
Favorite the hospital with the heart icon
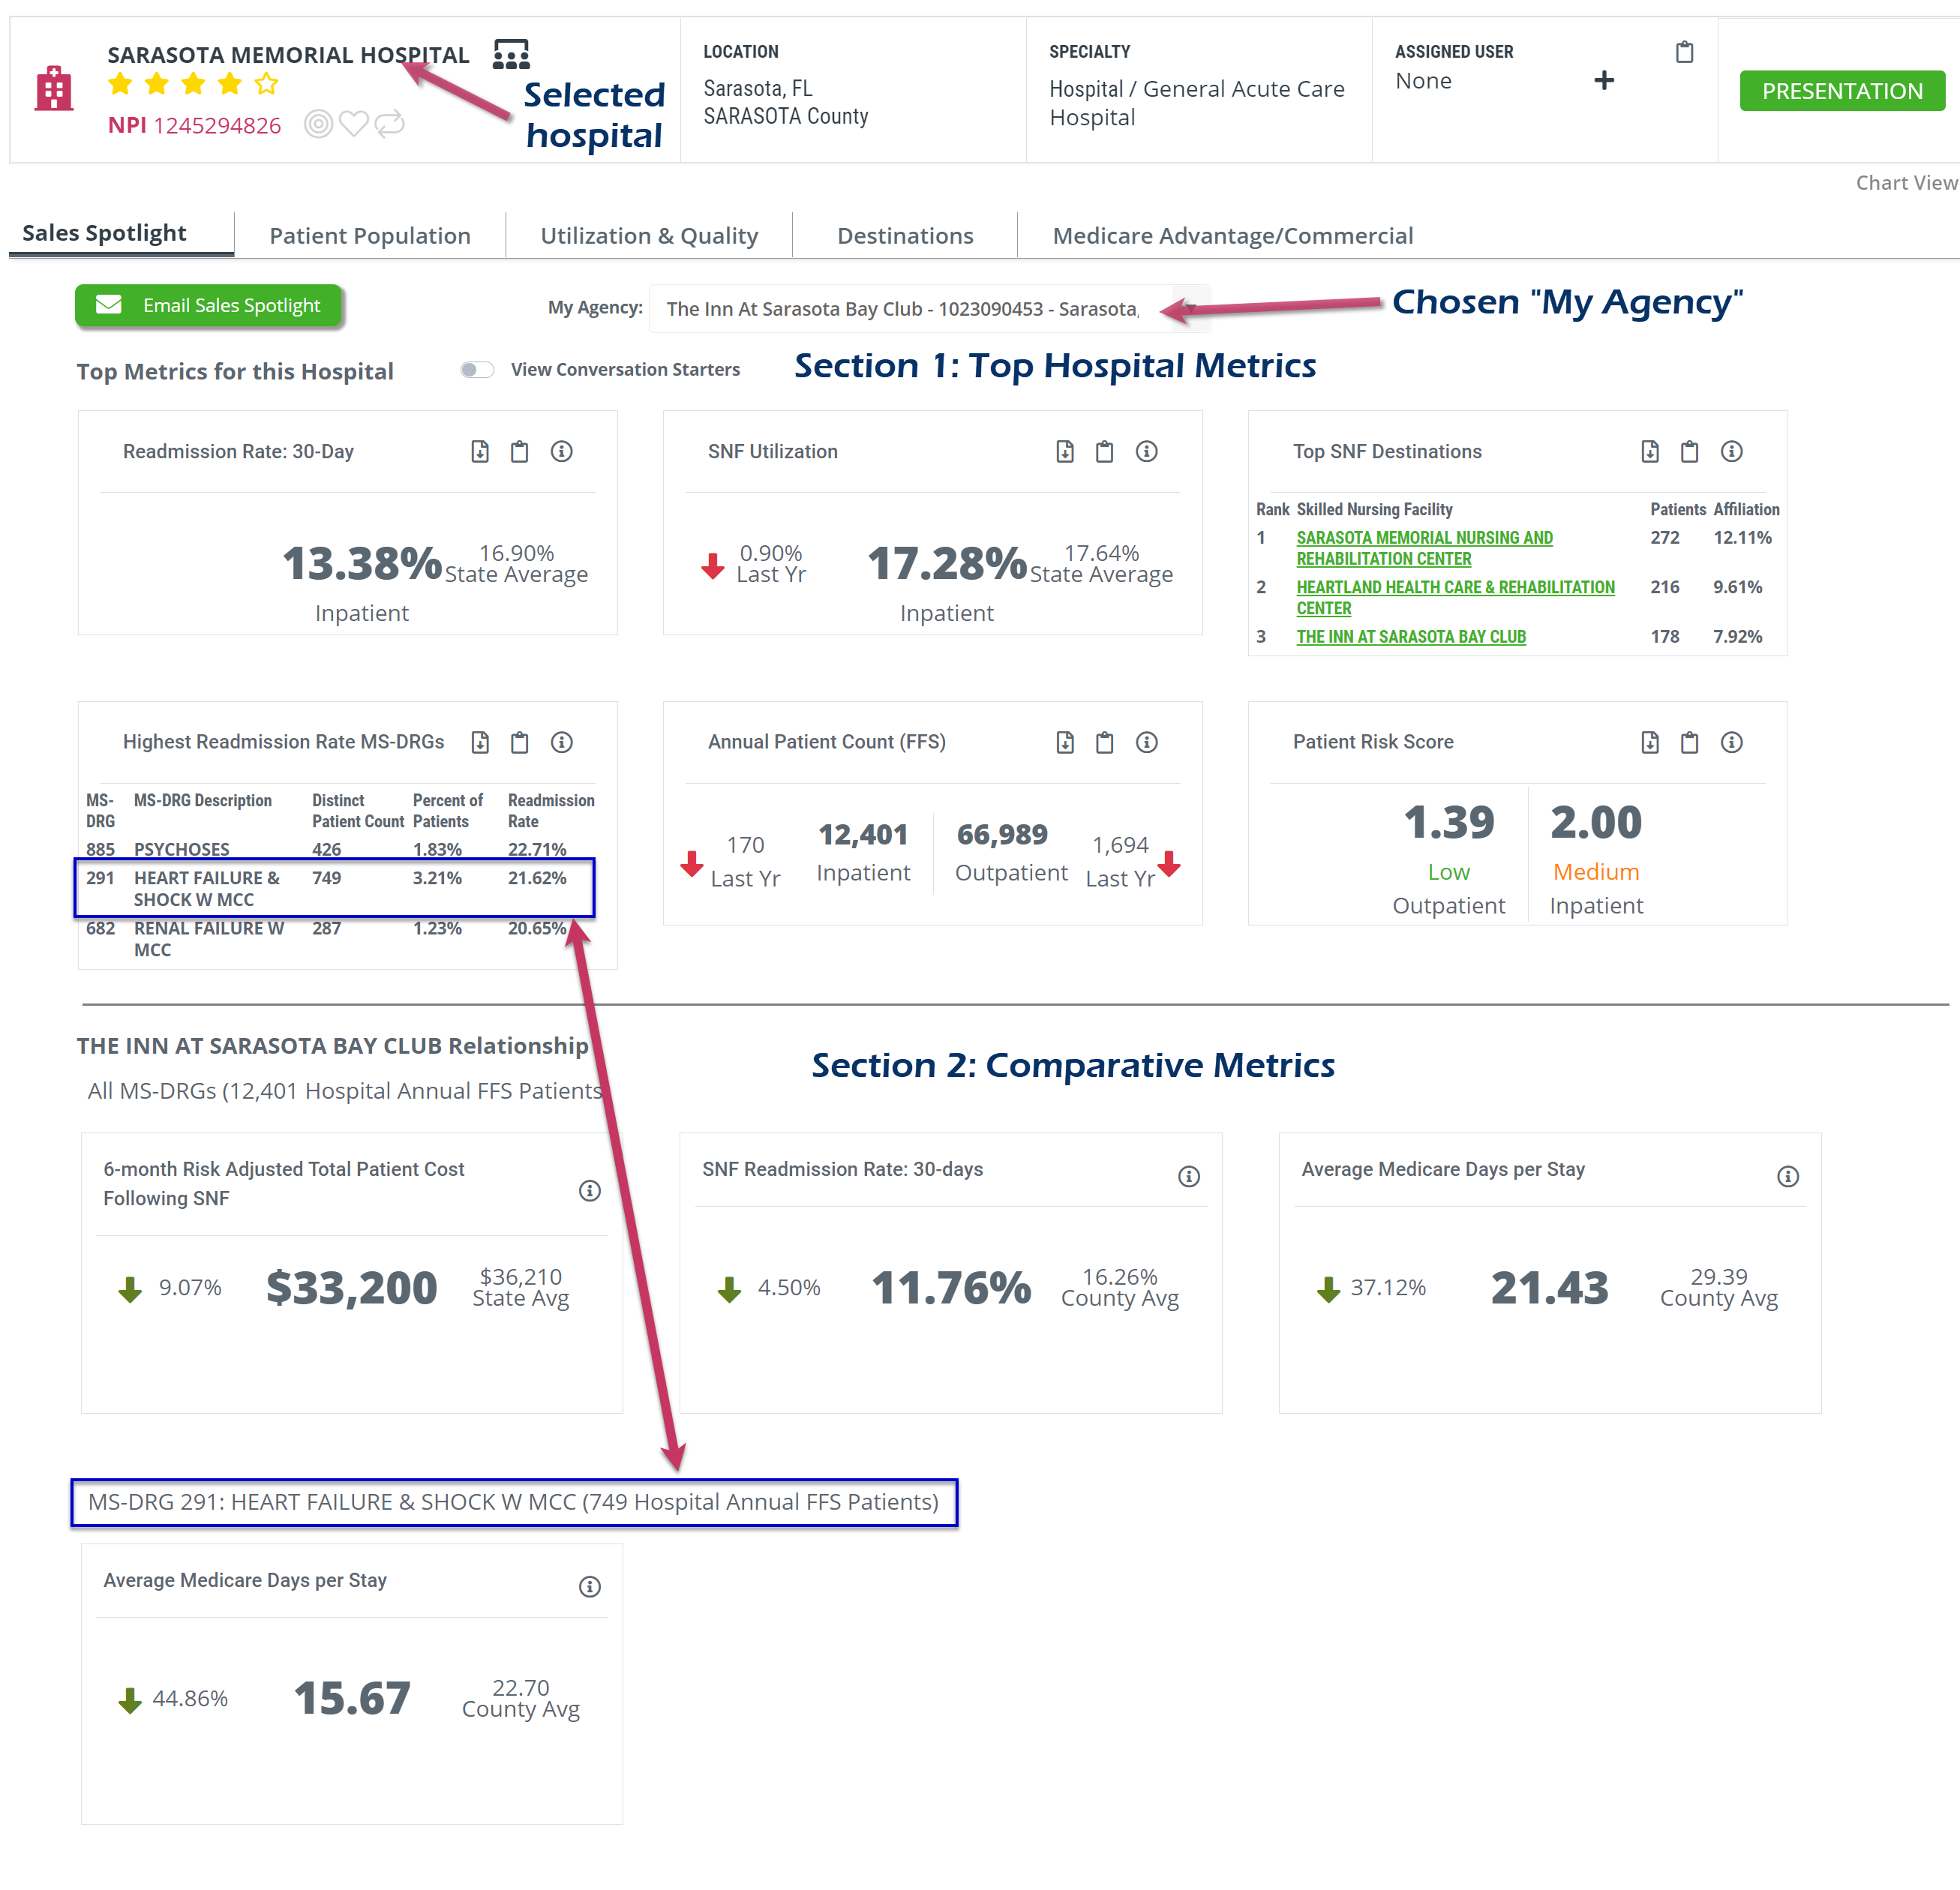pos(353,124)
